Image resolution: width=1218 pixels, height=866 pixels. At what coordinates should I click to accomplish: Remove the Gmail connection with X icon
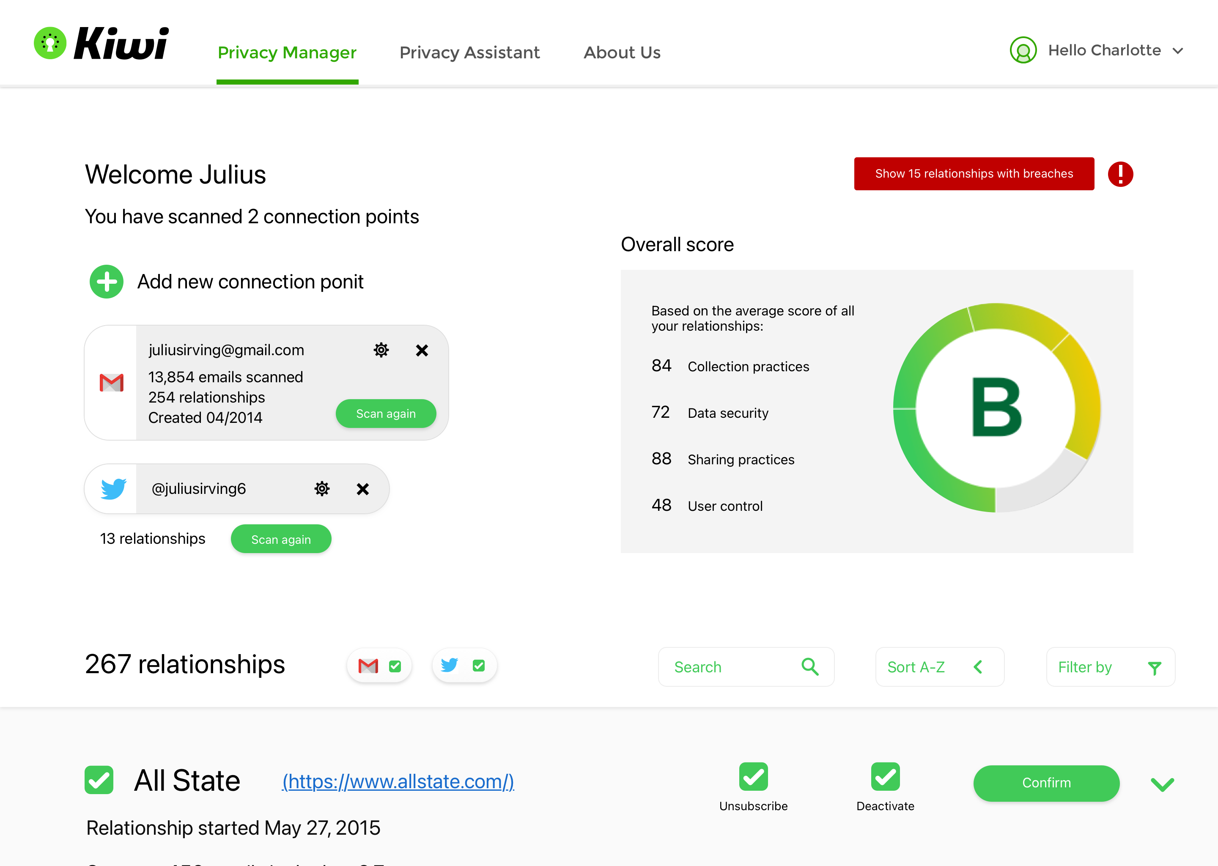pos(421,351)
